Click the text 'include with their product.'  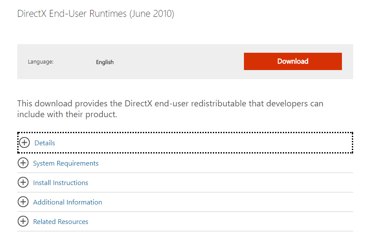pos(67,115)
